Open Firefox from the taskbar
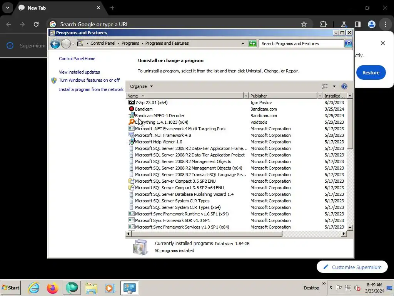 coord(52,288)
